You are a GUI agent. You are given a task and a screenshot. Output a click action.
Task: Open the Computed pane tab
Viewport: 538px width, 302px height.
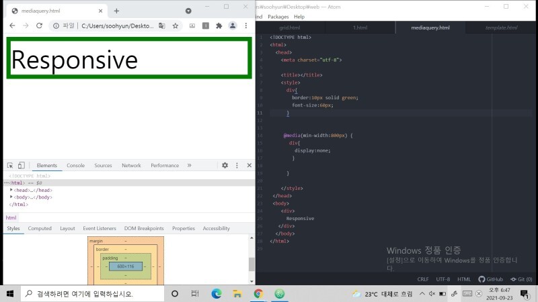tap(40, 228)
